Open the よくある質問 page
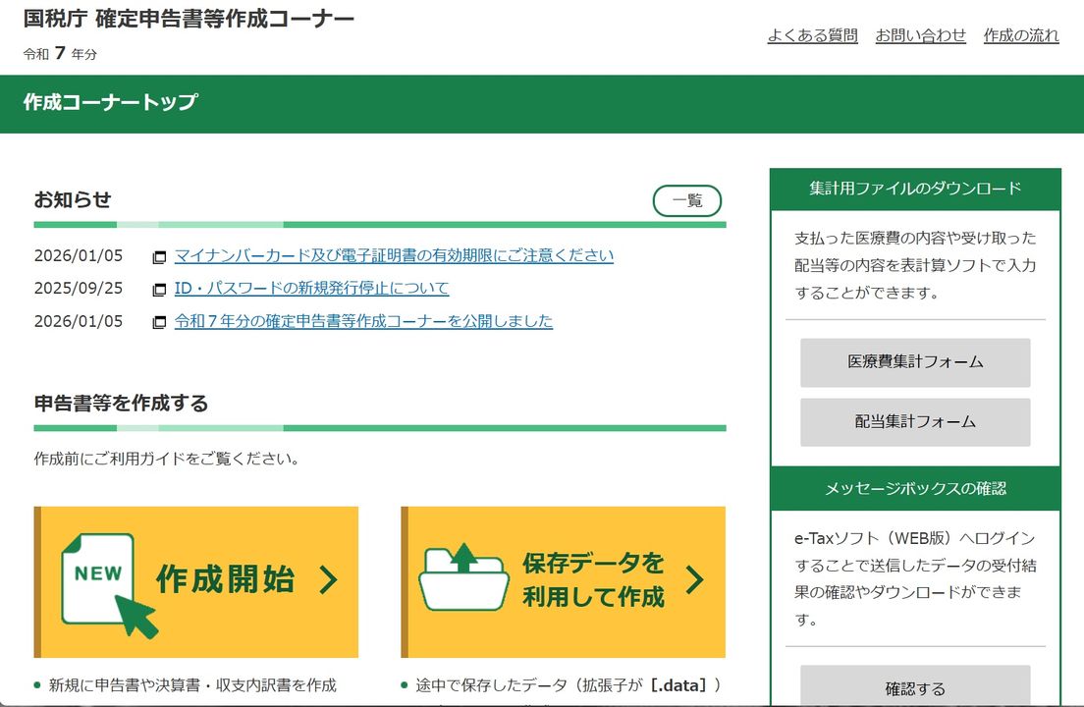Screen dimensions: 1084x707 point(812,35)
